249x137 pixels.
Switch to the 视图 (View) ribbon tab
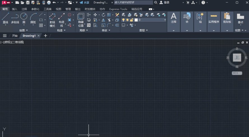coord(58,9)
